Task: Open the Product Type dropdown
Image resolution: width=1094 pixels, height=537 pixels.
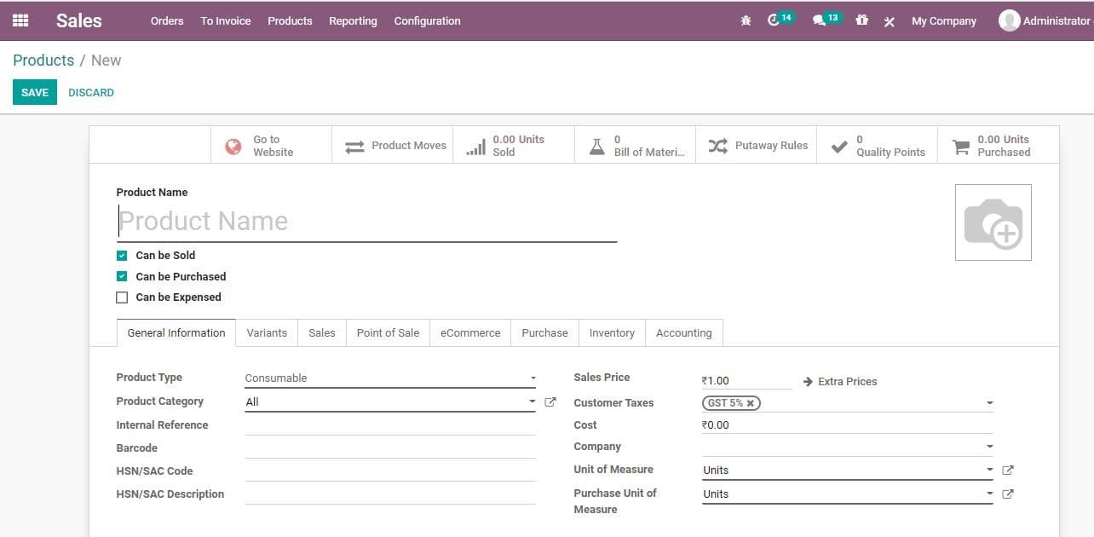Action: click(533, 378)
